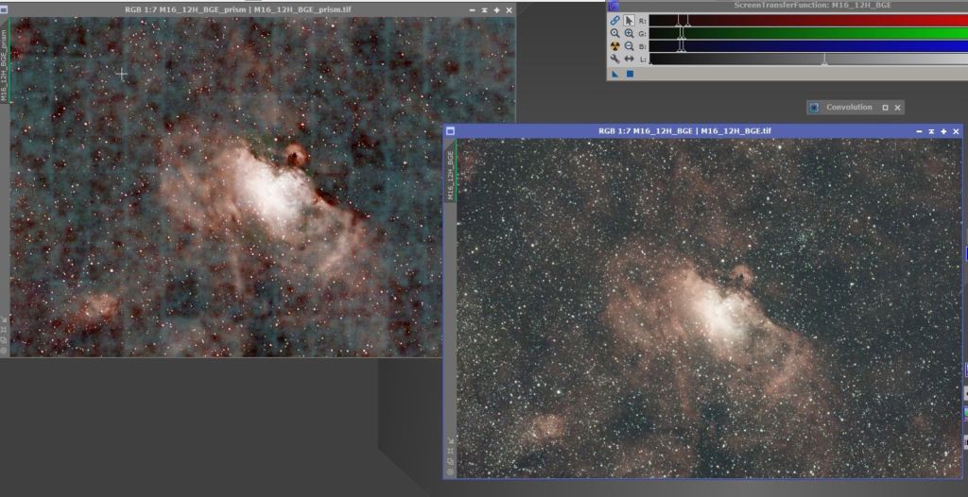Viewport: 968px width, 497px height.
Task: Adjust the blue channel stretch bar
Action: [808, 46]
